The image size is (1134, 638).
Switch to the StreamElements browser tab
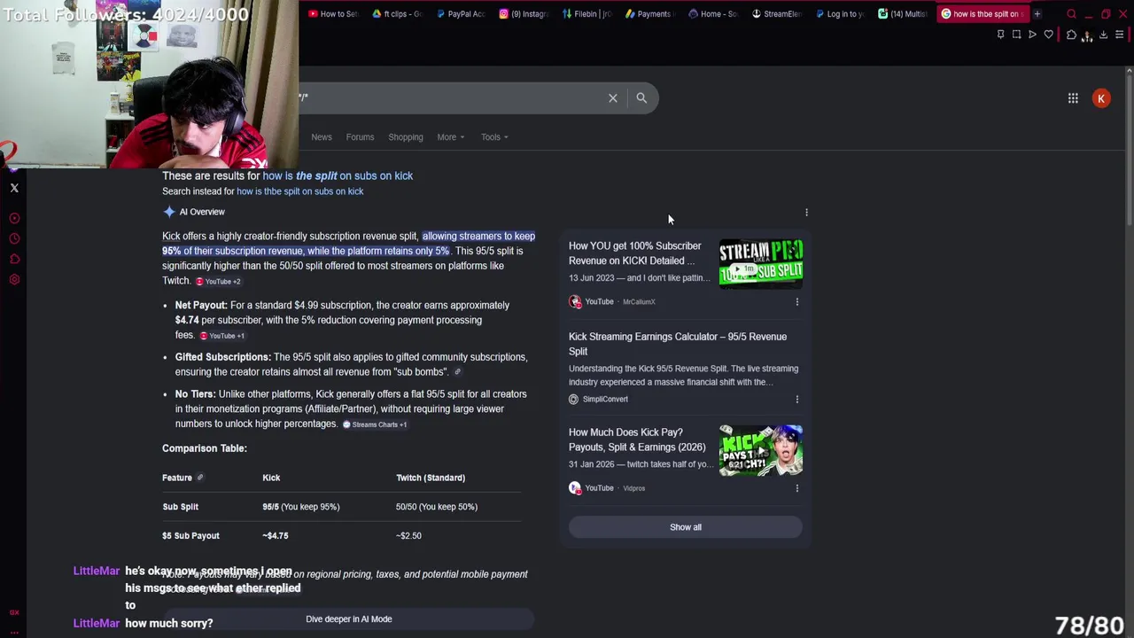tap(777, 14)
